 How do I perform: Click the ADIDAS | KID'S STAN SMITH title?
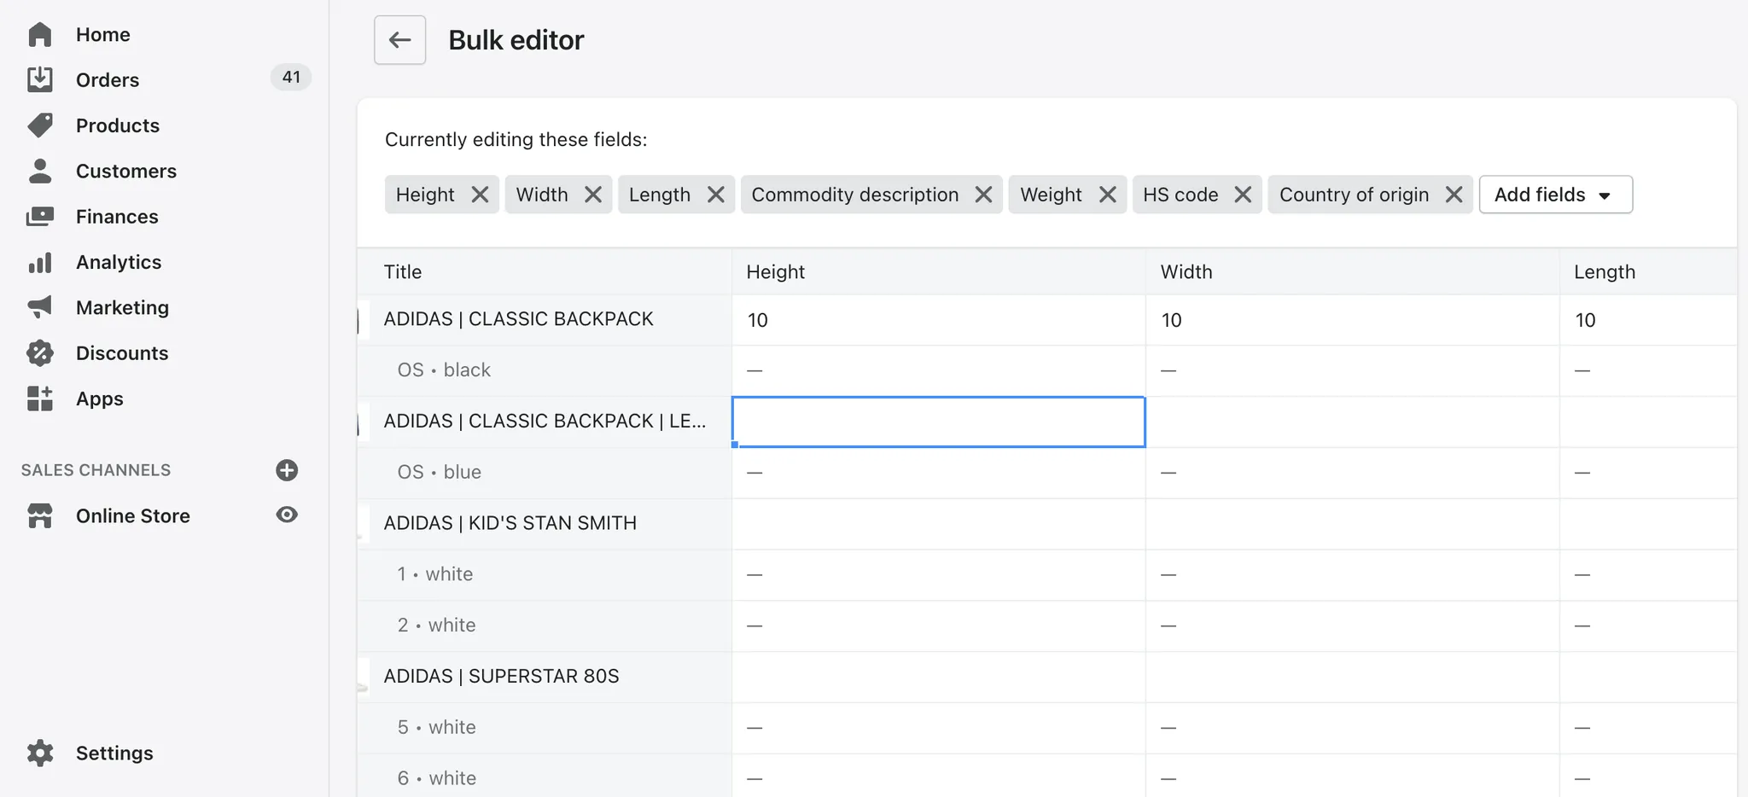pyautogui.click(x=510, y=523)
